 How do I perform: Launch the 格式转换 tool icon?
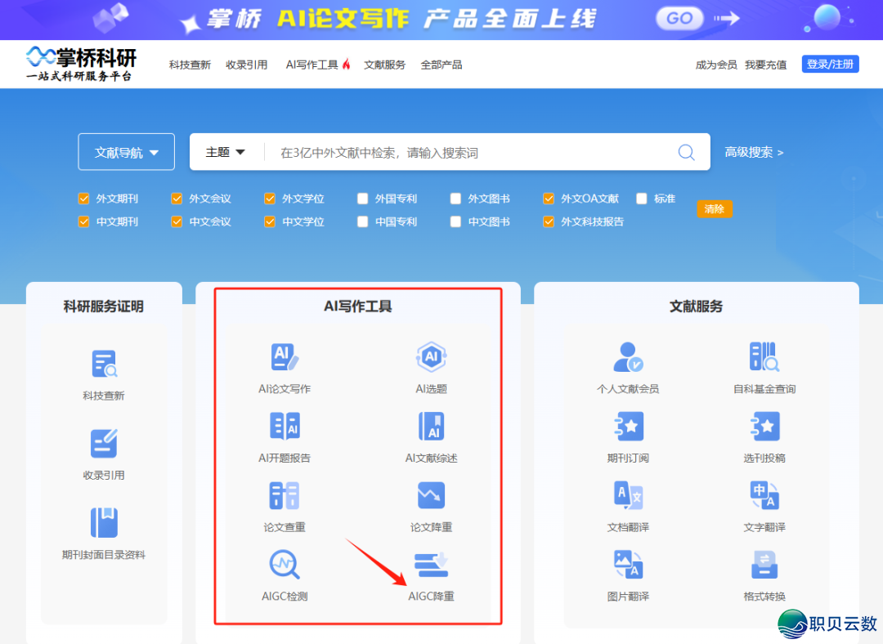coord(764,565)
